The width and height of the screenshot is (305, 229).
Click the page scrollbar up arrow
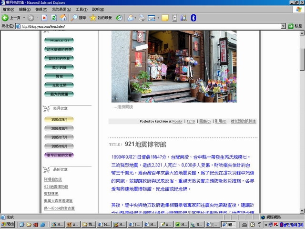tap(302, 33)
